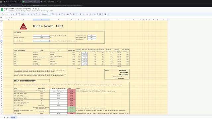This screenshot has height=119, width=212.
Task: Select the '12 hours' result cell
Action: point(123,70)
